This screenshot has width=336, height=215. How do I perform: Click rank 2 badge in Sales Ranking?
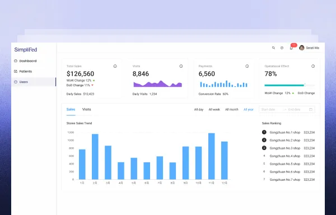[264, 140]
